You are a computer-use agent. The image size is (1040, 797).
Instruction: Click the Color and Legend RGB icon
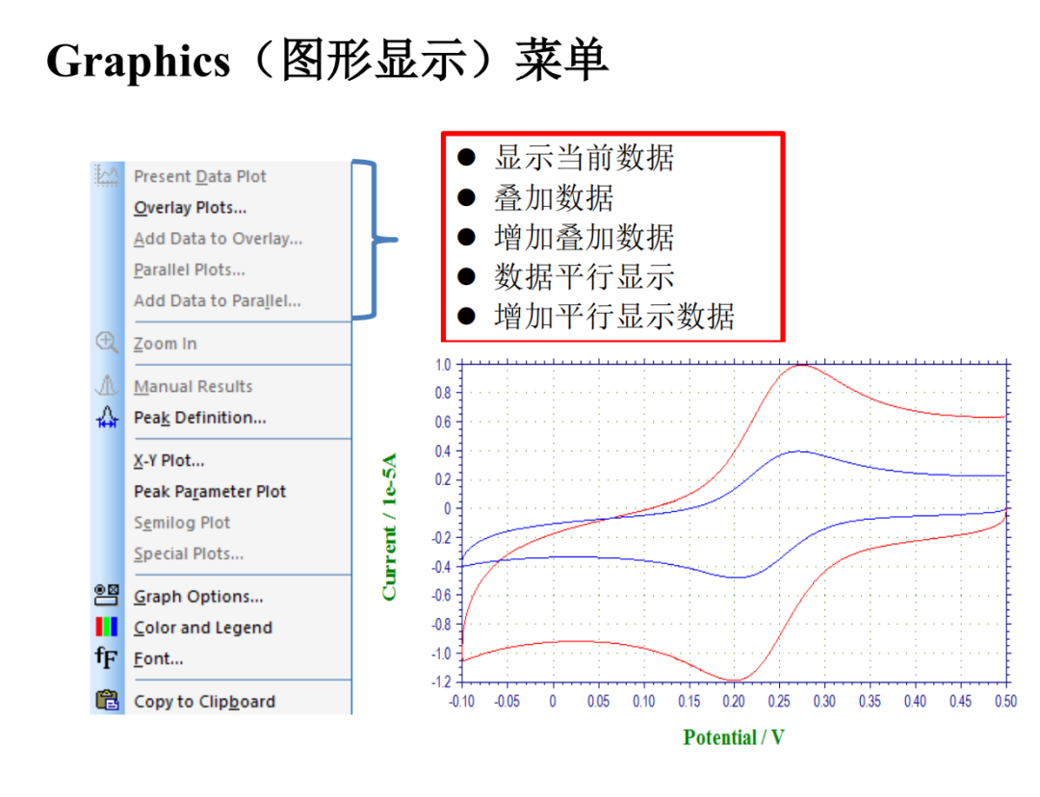click(x=106, y=626)
